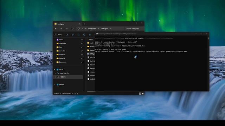Image resolution: width=225 pixels, height=126 pixels.
Task: Select Network in the navigation pane
Action: pyautogui.click(x=62, y=84)
